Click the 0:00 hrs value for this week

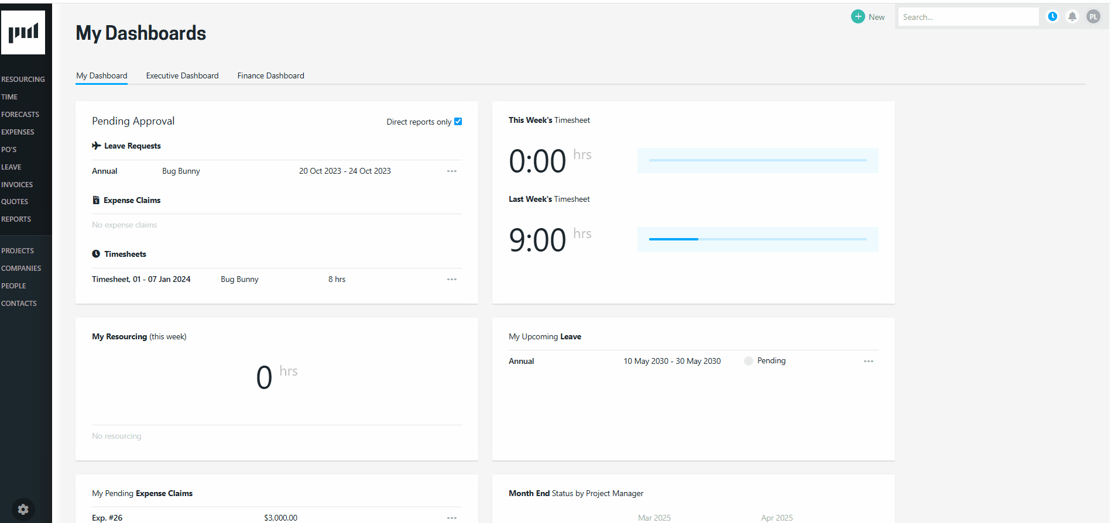(550, 160)
